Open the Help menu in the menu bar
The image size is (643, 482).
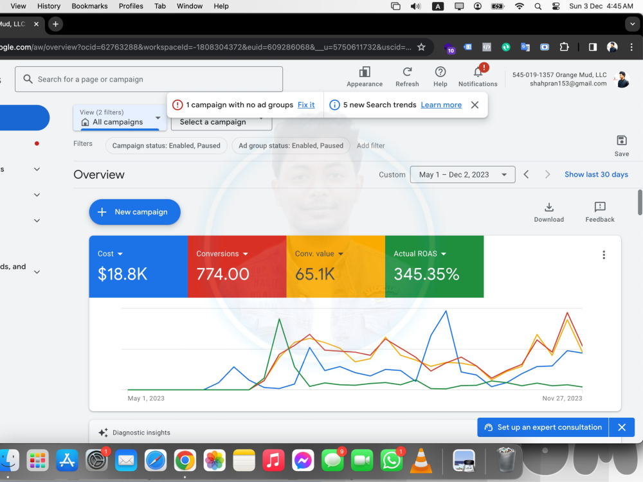click(221, 6)
